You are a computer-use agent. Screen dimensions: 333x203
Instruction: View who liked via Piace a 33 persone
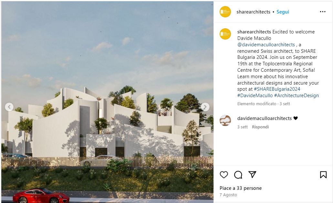pyautogui.click(x=241, y=188)
